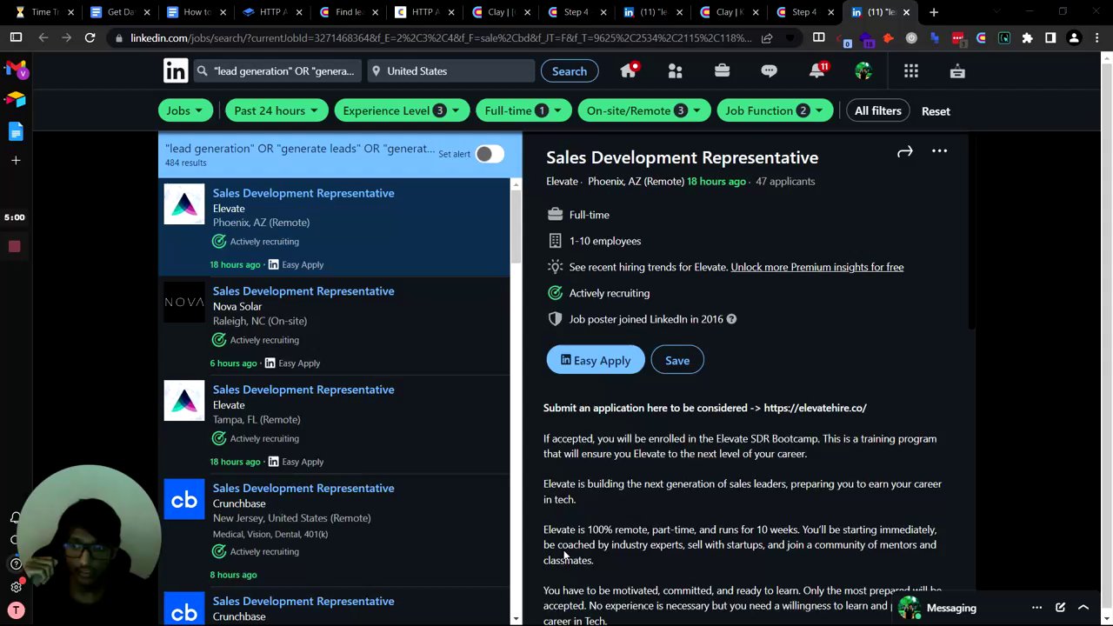Open the Me profile avatar menu
1113x626 pixels.
863,71
